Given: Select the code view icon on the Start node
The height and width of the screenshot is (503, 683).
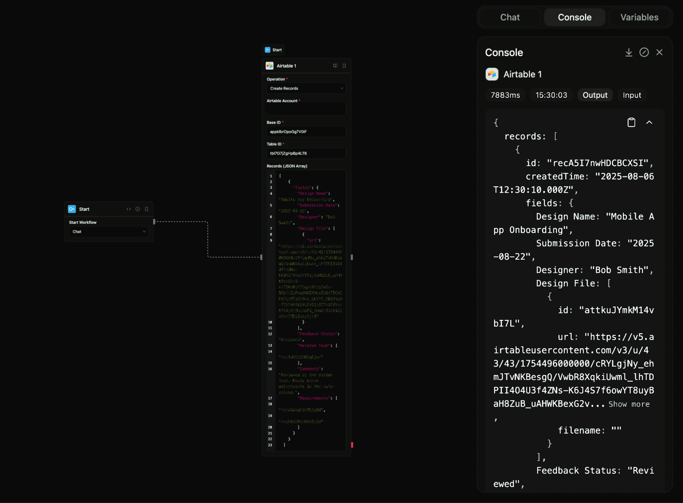Looking at the screenshot, I should tap(129, 209).
